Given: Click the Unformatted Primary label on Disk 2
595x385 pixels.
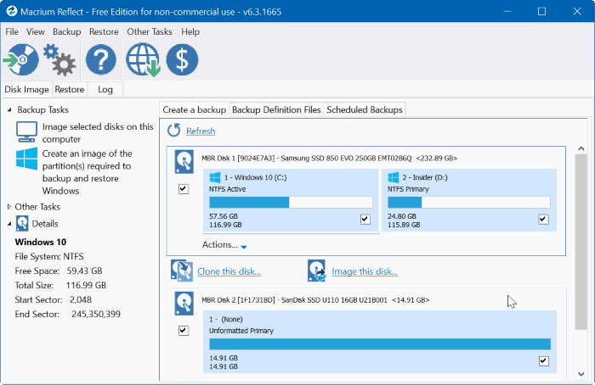Looking at the screenshot, I should tap(241, 331).
